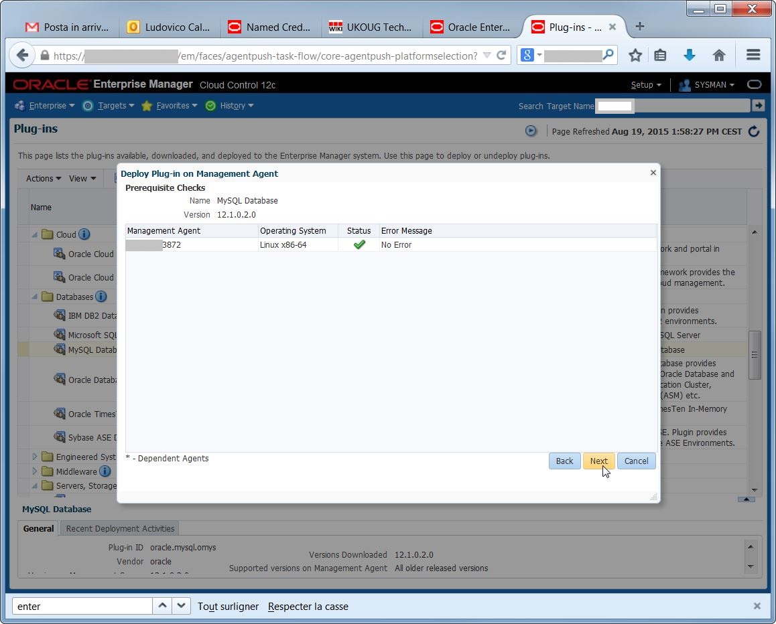Switch to the Oracle Enter... tab
The height and width of the screenshot is (624, 776).
click(x=470, y=27)
